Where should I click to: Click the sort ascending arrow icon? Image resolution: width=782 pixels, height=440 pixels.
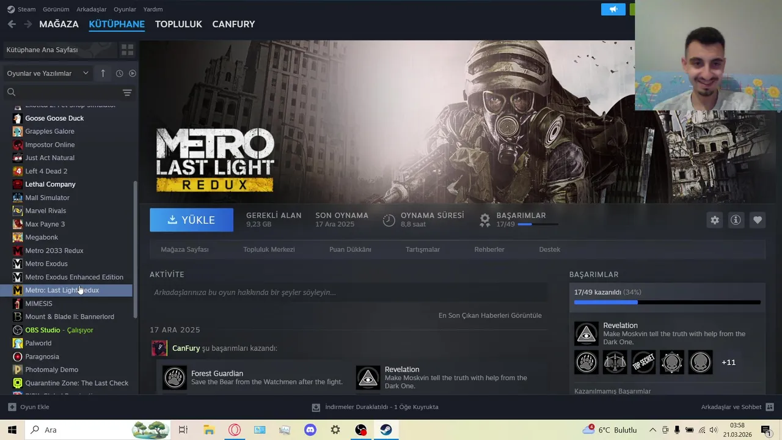click(x=103, y=73)
